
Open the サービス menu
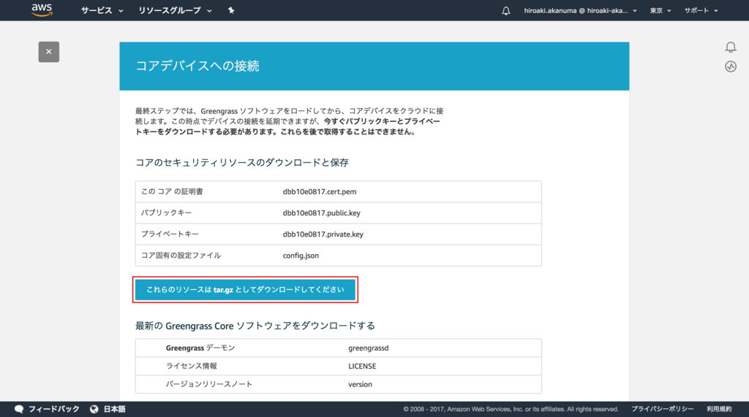pos(102,10)
